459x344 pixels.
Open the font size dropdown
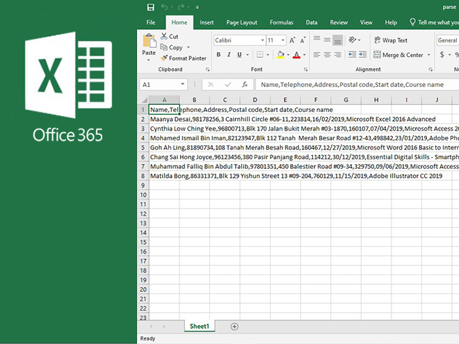pyautogui.click(x=282, y=40)
